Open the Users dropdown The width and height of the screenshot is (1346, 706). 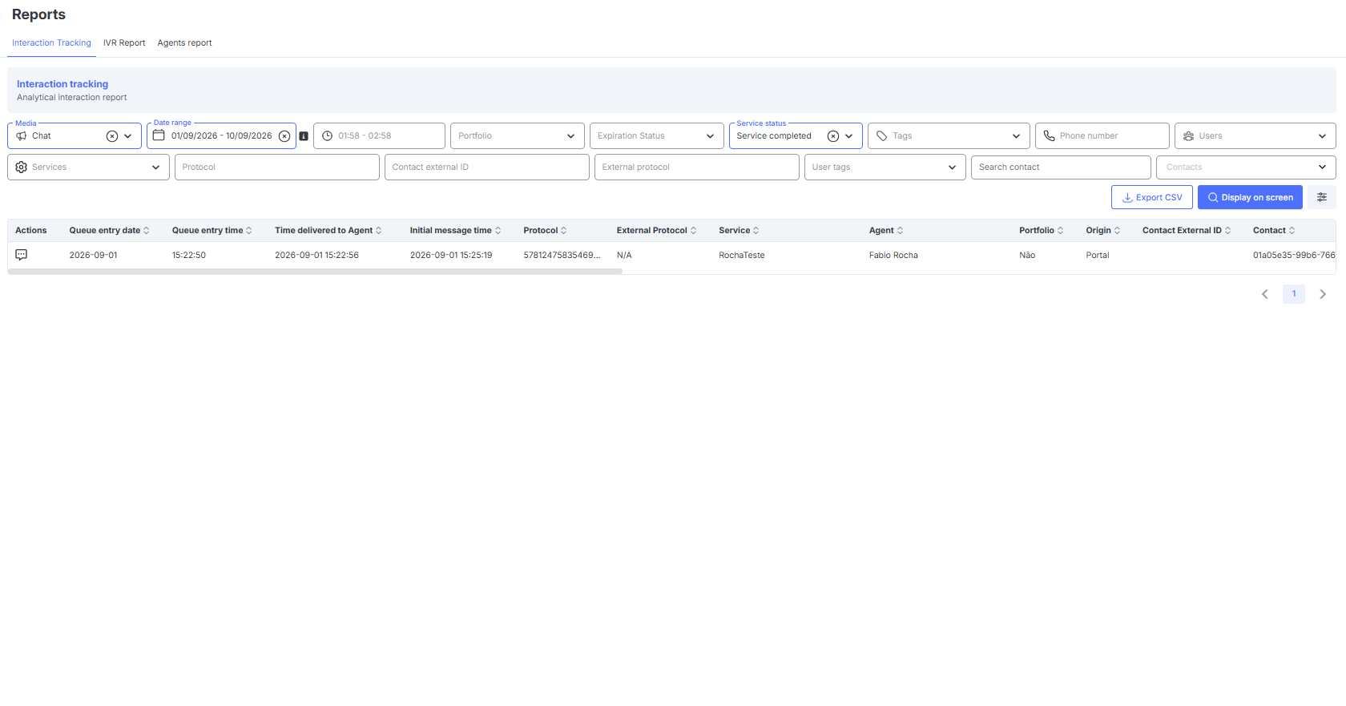(1255, 136)
